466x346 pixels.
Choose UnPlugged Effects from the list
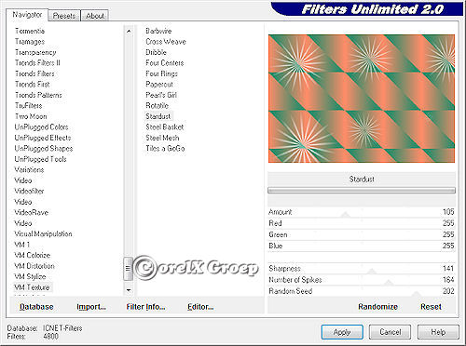tap(43, 138)
